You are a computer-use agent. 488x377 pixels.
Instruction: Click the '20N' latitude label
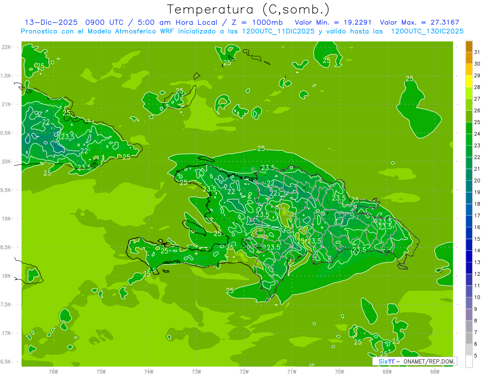click(x=7, y=161)
